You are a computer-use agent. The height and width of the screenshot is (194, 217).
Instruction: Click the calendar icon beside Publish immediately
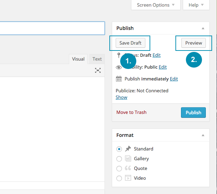coord(118,79)
